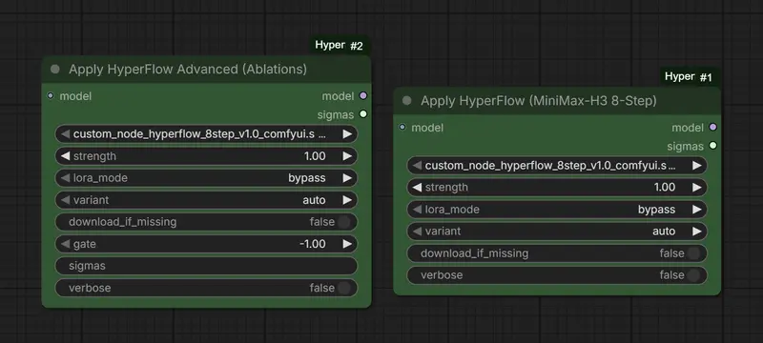
Task: Select the Apply HyperFlow (MiniMax-H3 8-Step) title bar
Action: point(557,101)
